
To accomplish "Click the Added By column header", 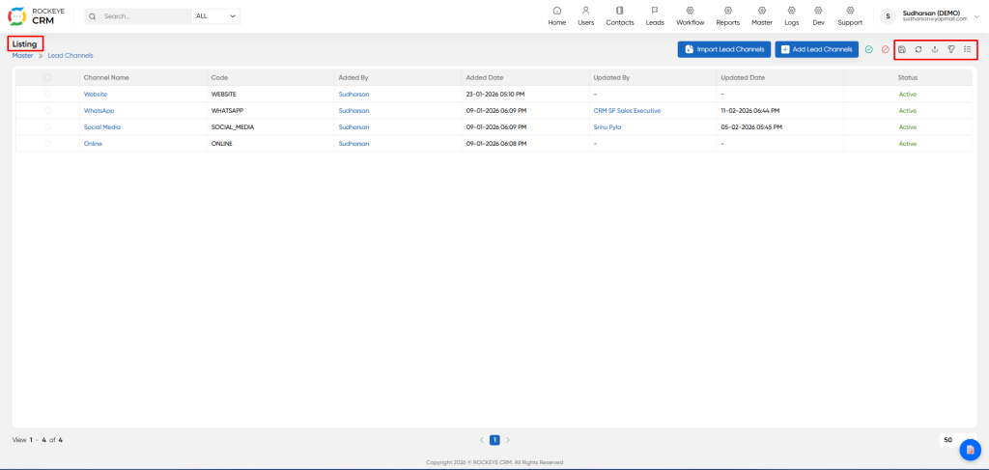I will 353,77.
